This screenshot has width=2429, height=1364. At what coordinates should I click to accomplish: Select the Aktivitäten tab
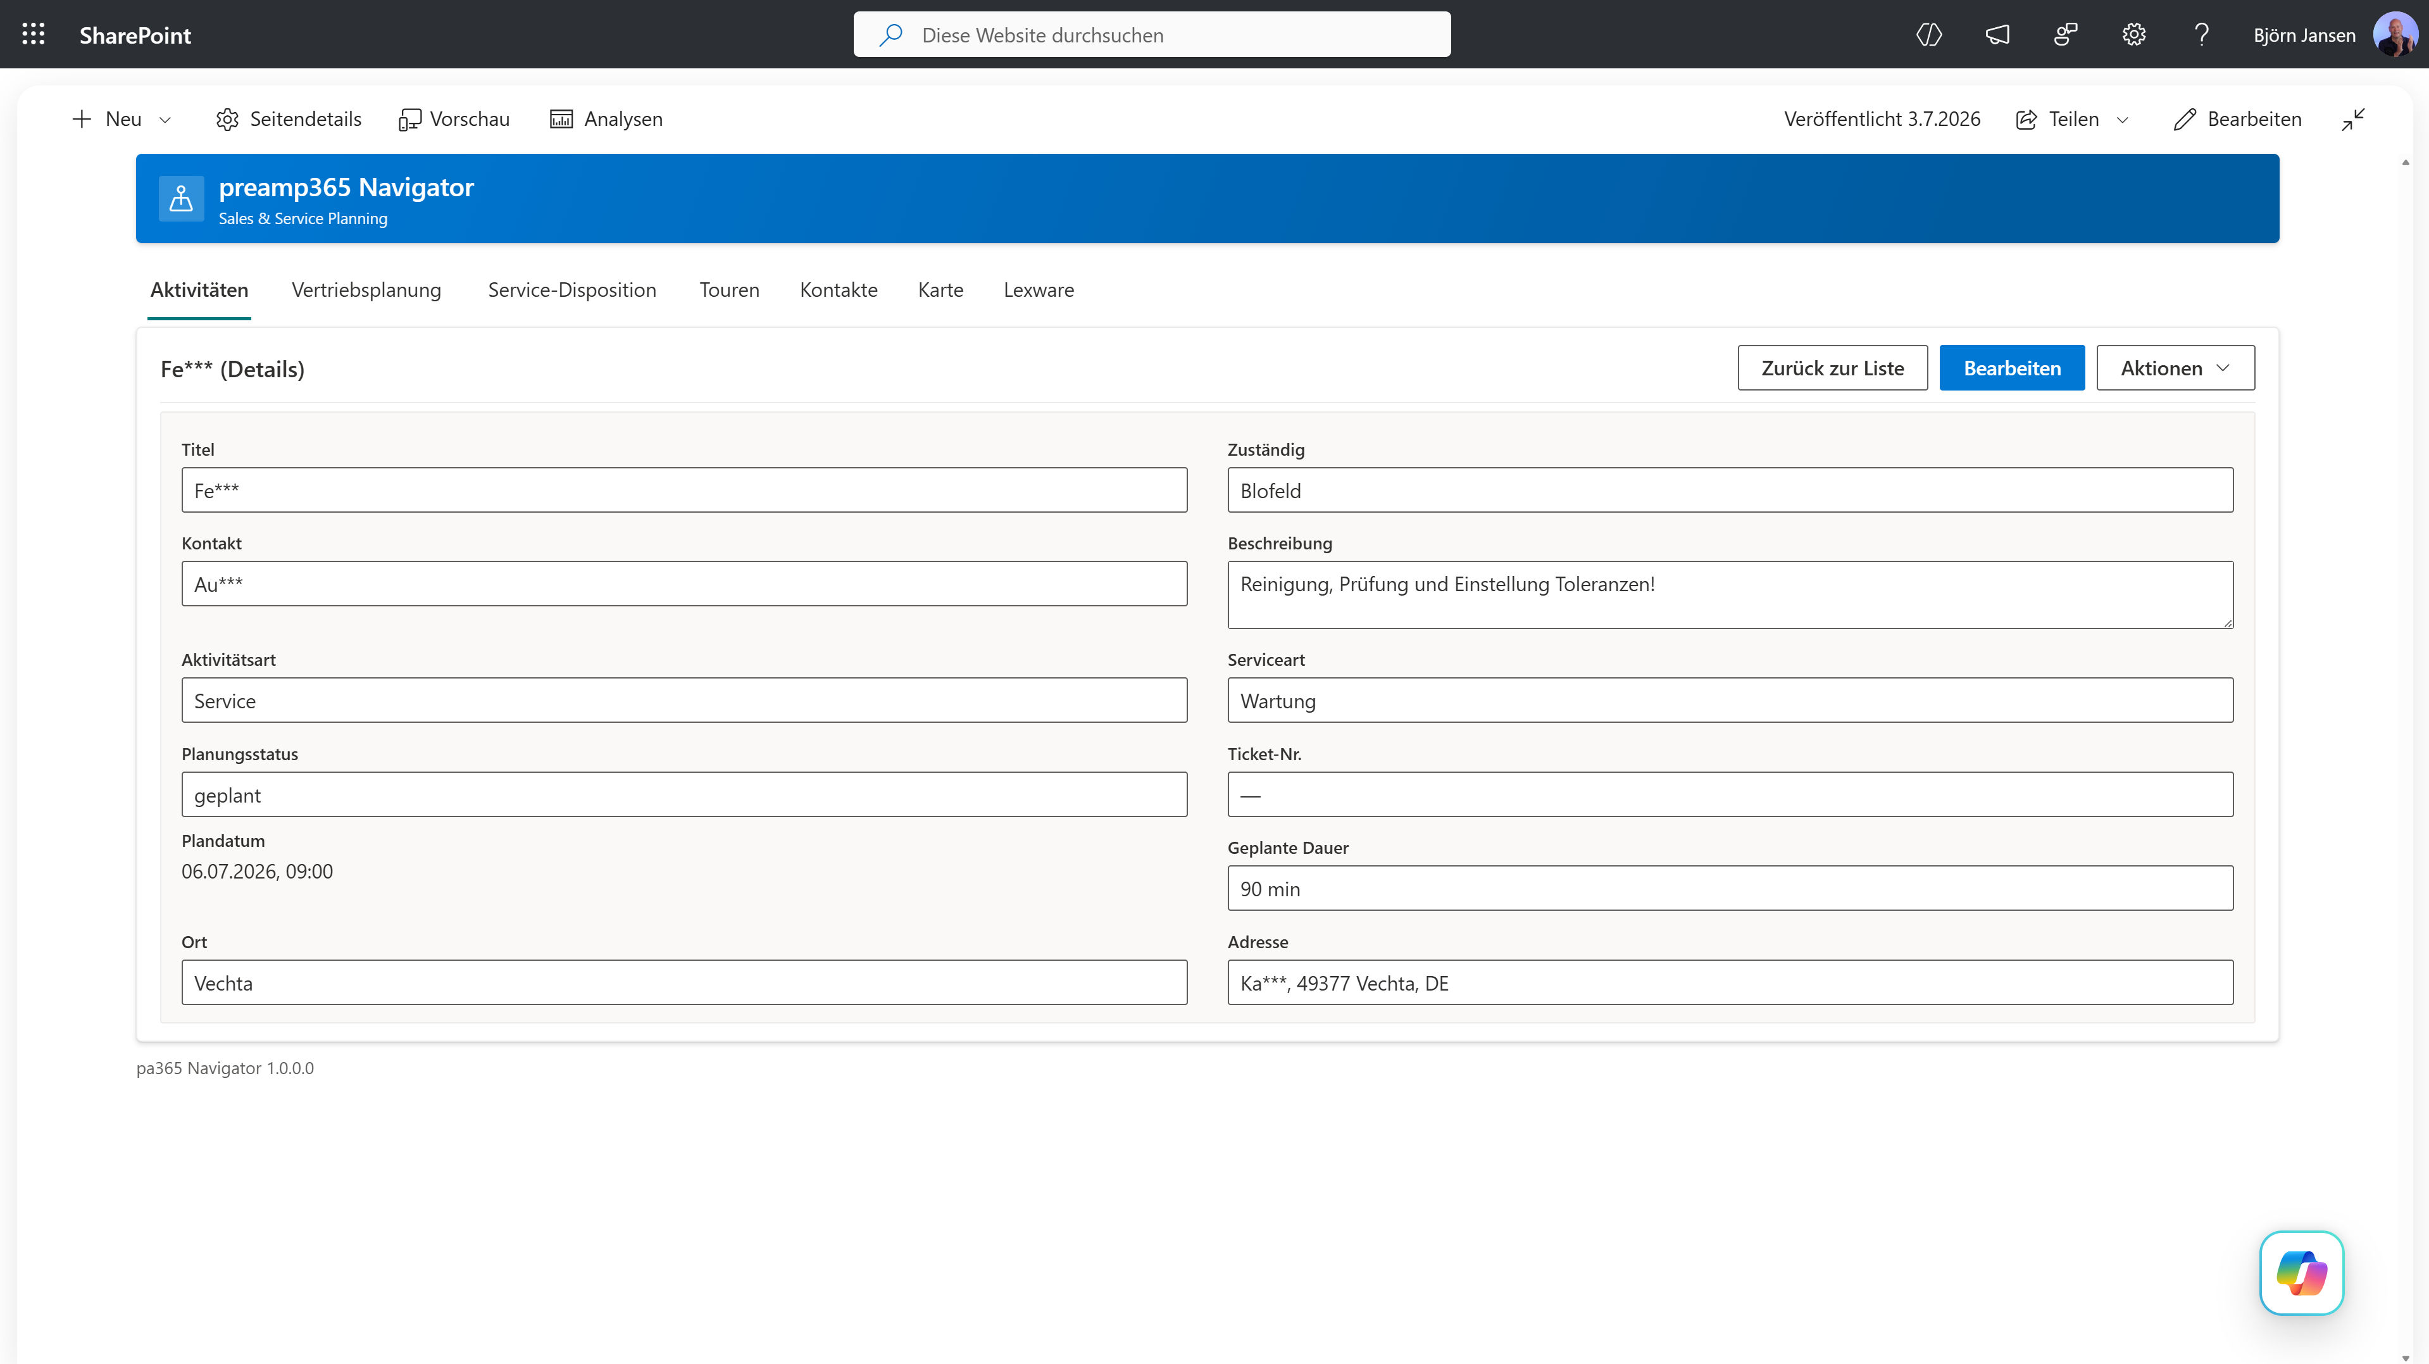point(199,290)
